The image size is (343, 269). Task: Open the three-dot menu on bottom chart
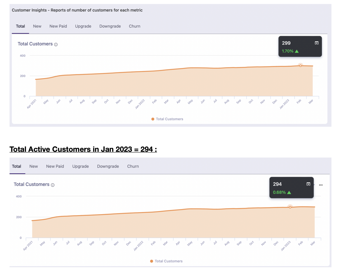(x=321, y=185)
